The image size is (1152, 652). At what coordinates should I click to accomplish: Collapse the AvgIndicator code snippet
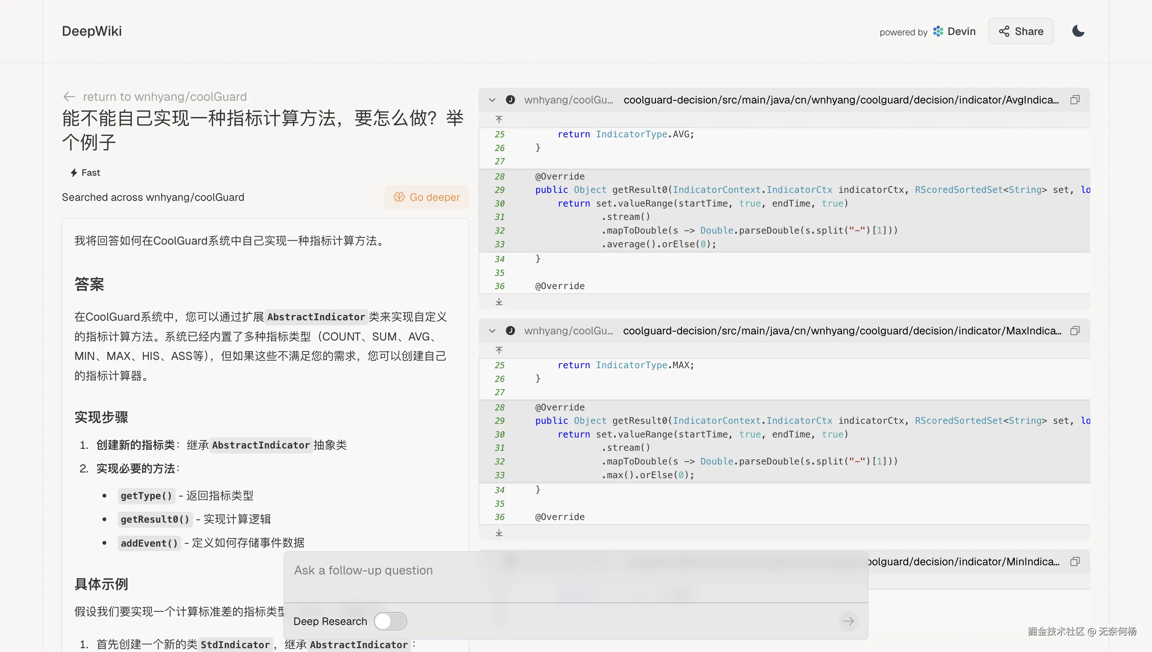point(492,100)
